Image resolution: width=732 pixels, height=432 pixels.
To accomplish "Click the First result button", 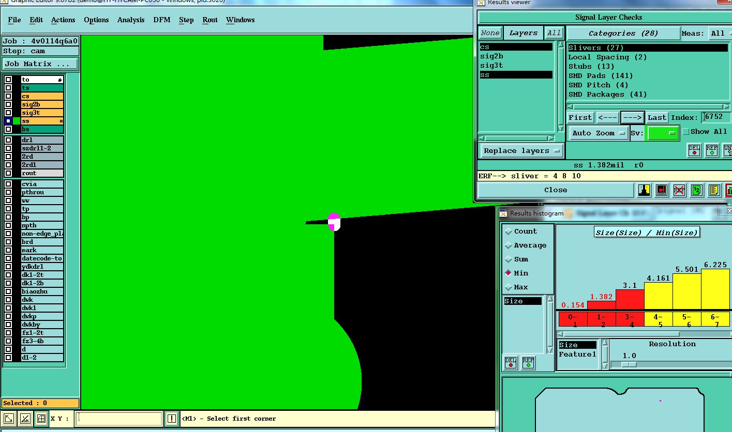I will coord(580,118).
